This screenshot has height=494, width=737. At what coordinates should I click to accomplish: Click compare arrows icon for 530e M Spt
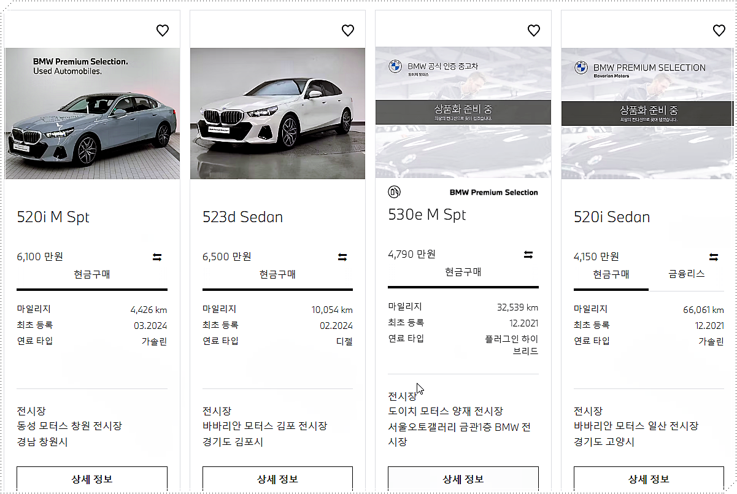(528, 255)
